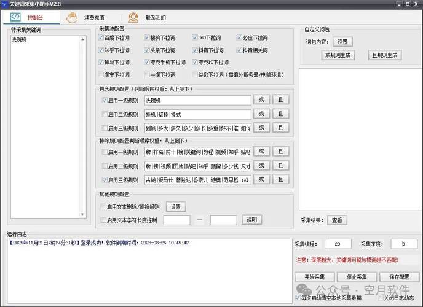Click include level-two field 挂机|壁挂|挂式

198,114
